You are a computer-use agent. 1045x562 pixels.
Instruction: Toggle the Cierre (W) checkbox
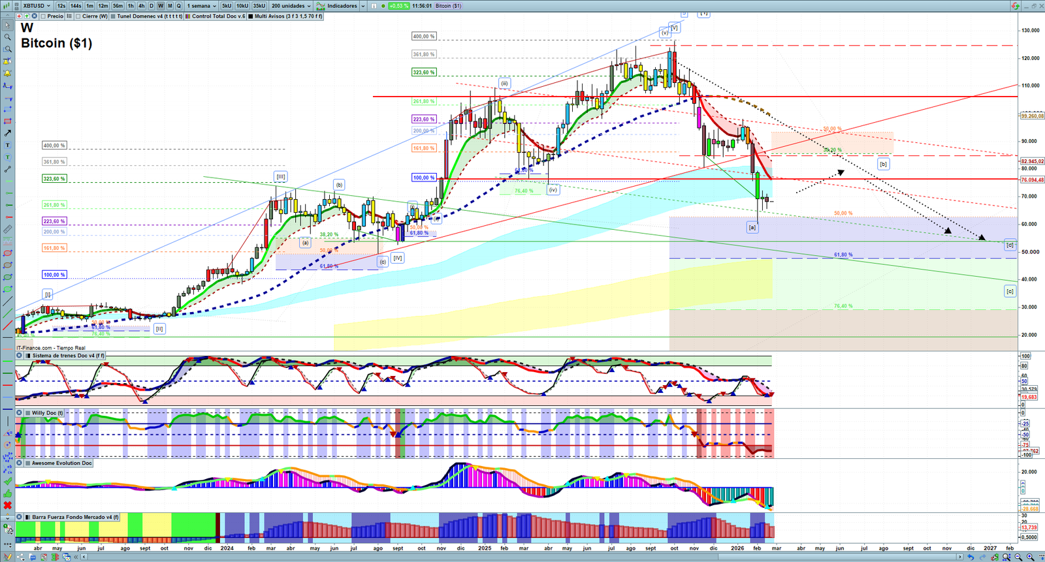tap(78, 16)
